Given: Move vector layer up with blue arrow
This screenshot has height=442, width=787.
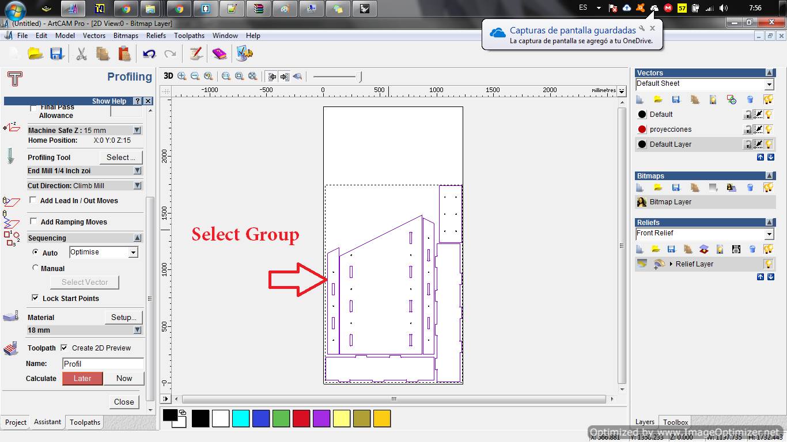Looking at the screenshot, I should tap(760, 157).
